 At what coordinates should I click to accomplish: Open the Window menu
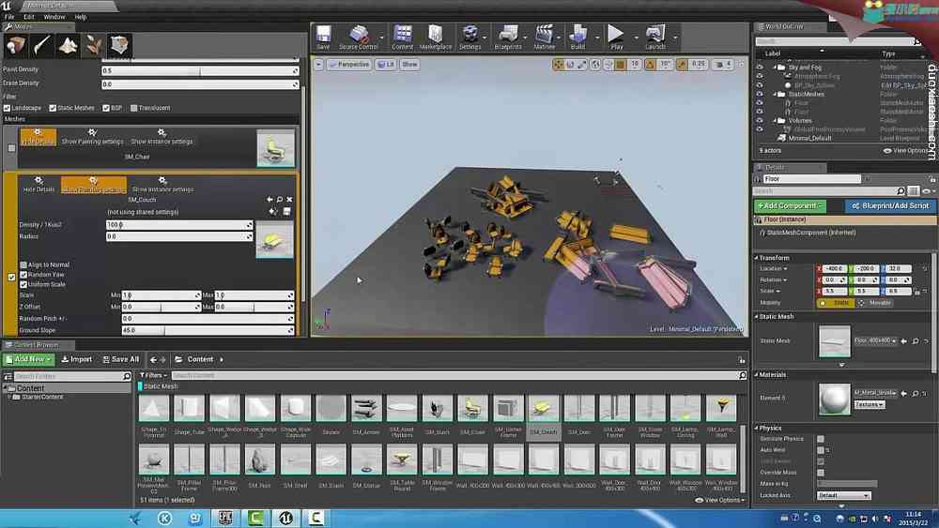pos(54,17)
